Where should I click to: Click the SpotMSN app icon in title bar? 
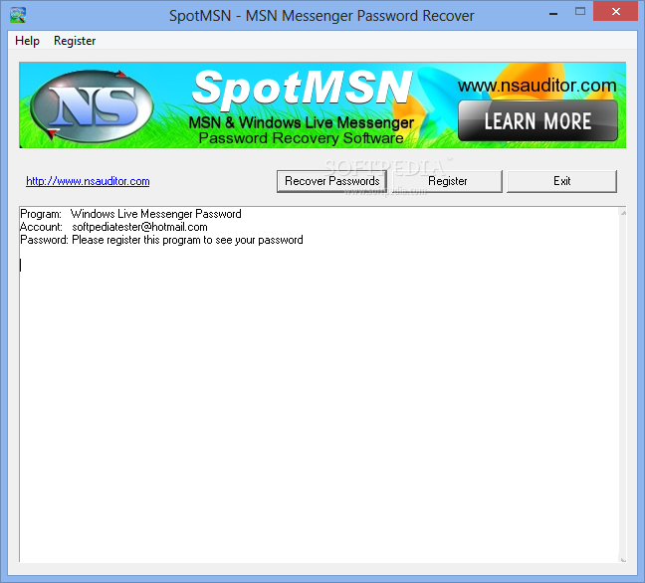coord(18,15)
